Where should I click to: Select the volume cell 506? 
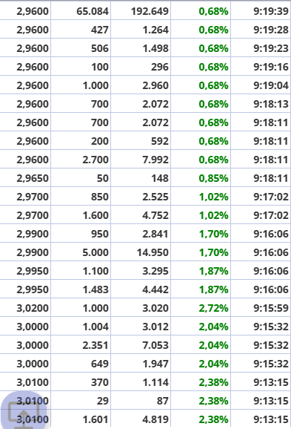coord(81,48)
